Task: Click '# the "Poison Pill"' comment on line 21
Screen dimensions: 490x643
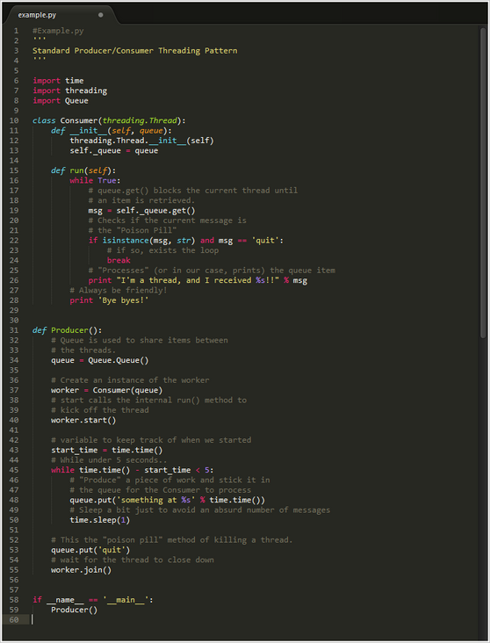Action: coord(133,230)
